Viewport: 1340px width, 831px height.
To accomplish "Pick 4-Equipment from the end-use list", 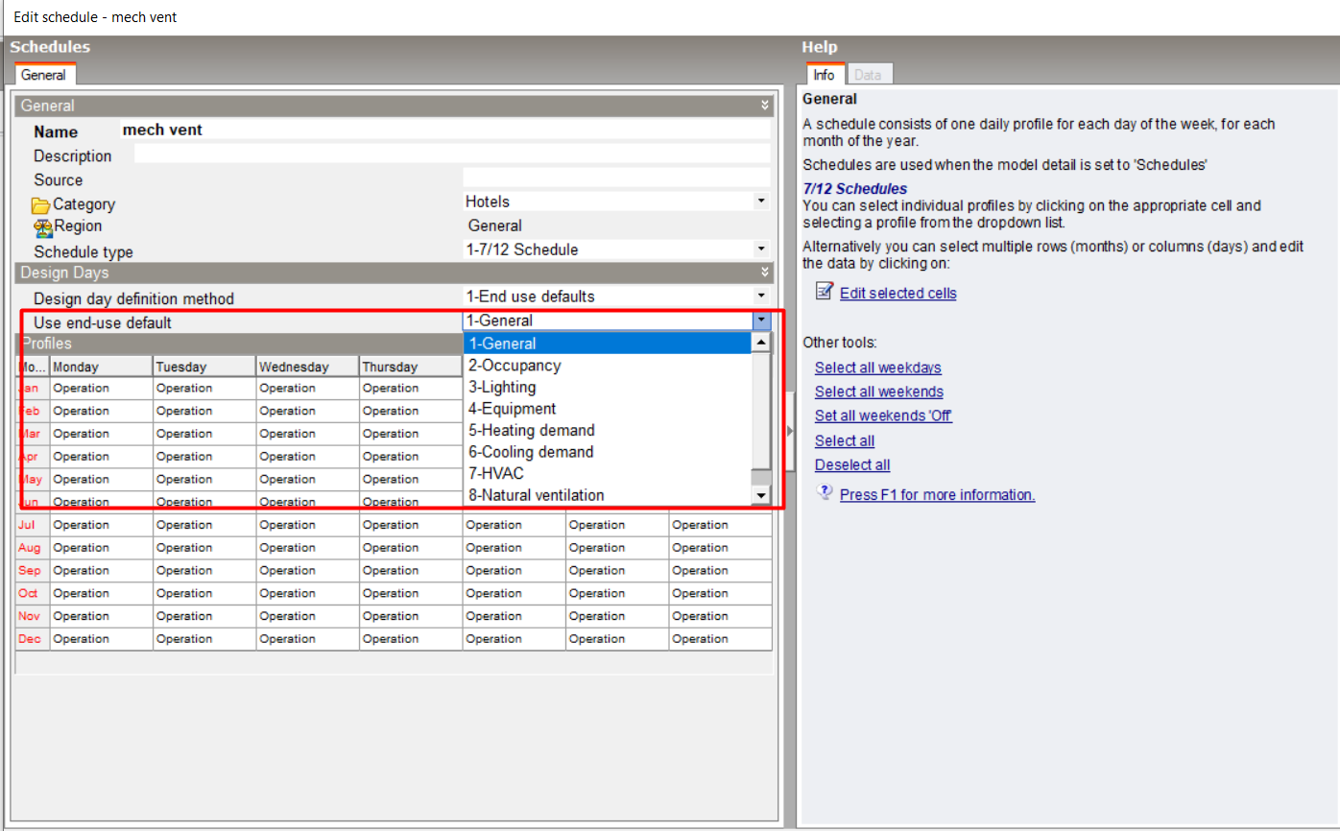I will [x=608, y=409].
